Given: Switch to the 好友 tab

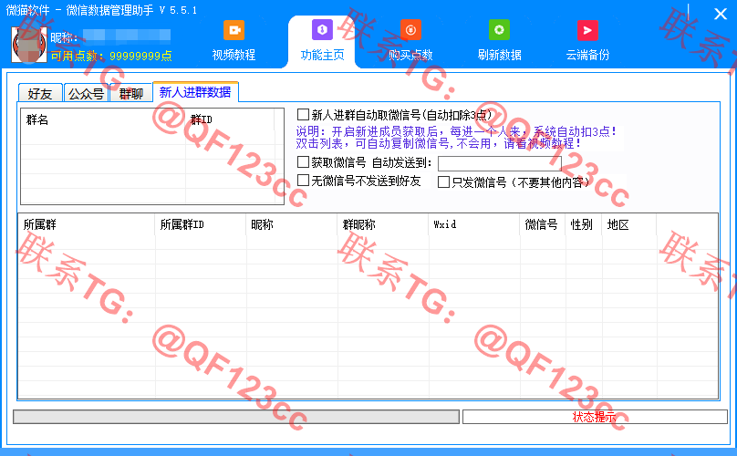Looking at the screenshot, I should click(x=40, y=93).
